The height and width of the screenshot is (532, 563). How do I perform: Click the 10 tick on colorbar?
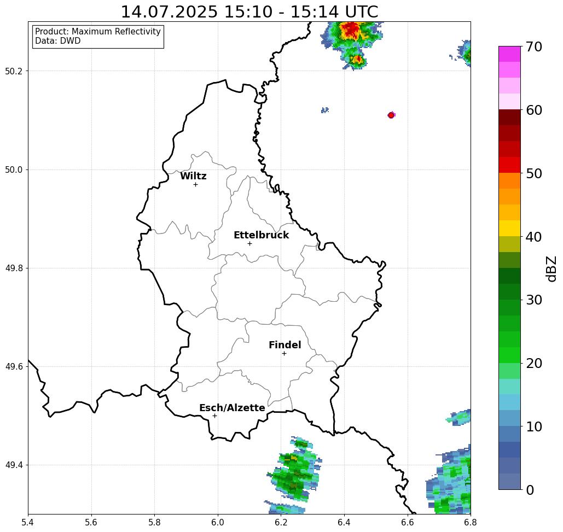tap(534, 426)
